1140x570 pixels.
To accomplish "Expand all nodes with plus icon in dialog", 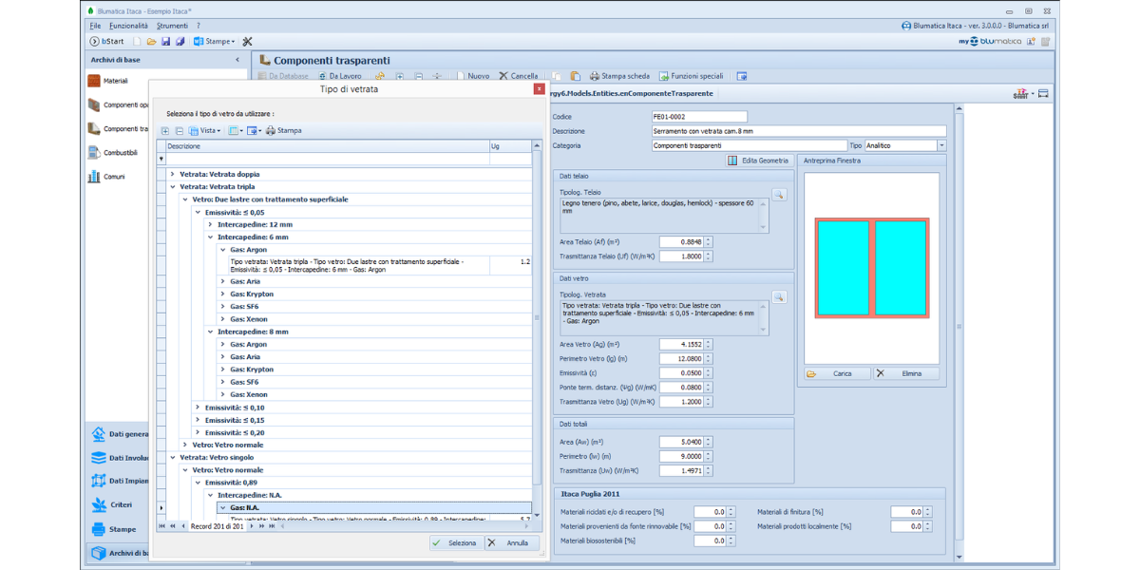I will 165,130.
